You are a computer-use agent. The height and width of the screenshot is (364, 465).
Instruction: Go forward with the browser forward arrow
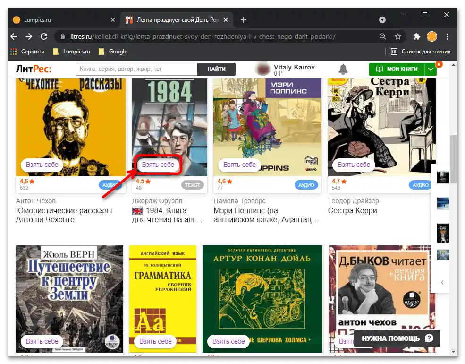click(29, 36)
